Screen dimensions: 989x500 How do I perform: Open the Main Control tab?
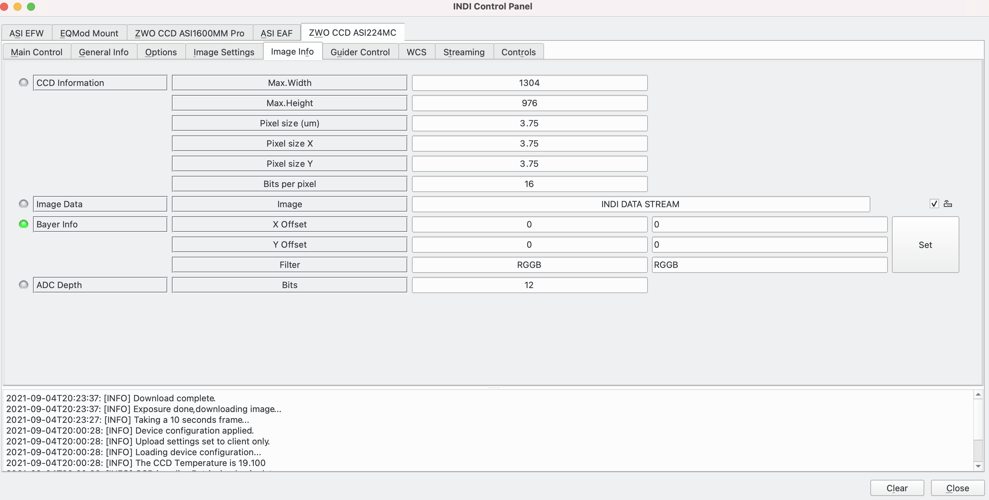[36, 52]
